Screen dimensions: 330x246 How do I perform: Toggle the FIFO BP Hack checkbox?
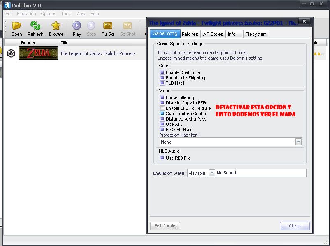pos(162,129)
